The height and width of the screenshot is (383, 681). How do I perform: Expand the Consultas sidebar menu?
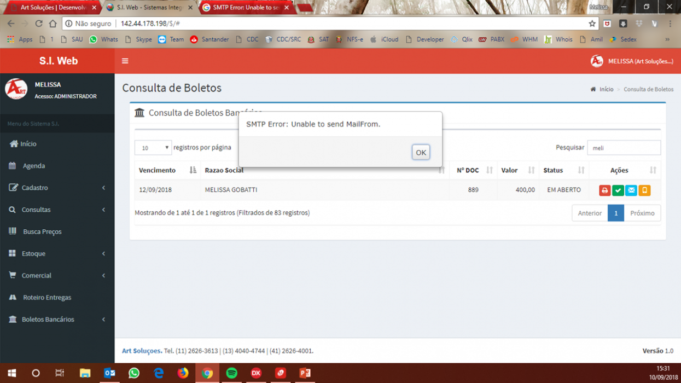57,210
